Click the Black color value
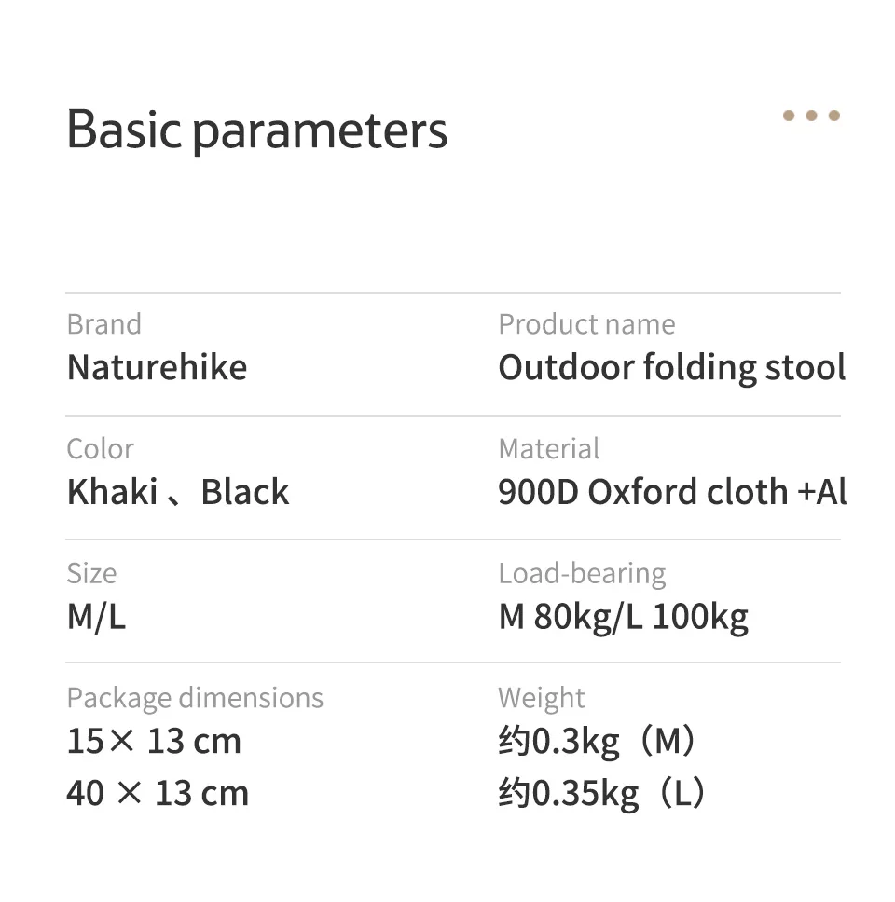This screenshot has height=902, width=895. (x=244, y=492)
